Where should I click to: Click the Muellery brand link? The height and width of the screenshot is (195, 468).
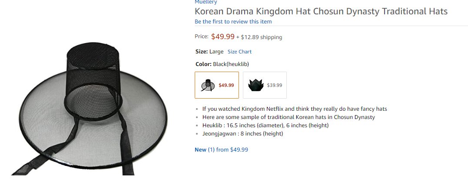pos(206,2)
